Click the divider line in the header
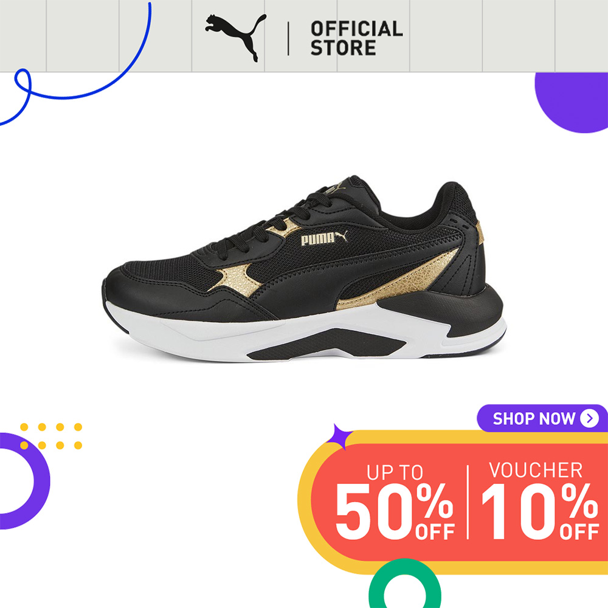 click(x=288, y=38)
